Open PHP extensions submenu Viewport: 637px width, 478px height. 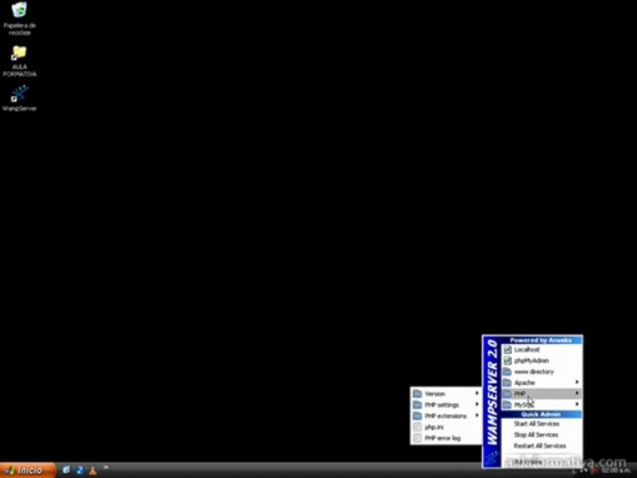coord(446,416)
